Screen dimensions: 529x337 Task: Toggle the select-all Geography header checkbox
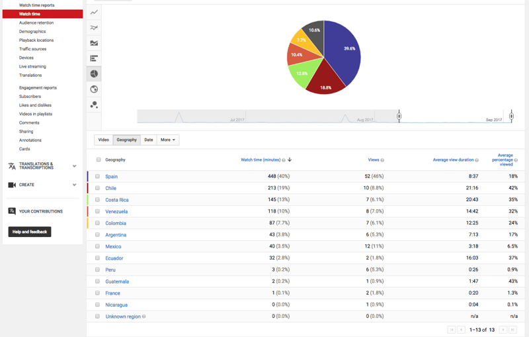(x=99, y=160)
